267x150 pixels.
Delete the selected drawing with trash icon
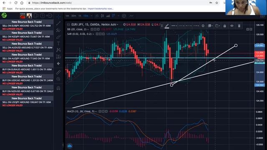pyautogui.click(x=239, y=26)
